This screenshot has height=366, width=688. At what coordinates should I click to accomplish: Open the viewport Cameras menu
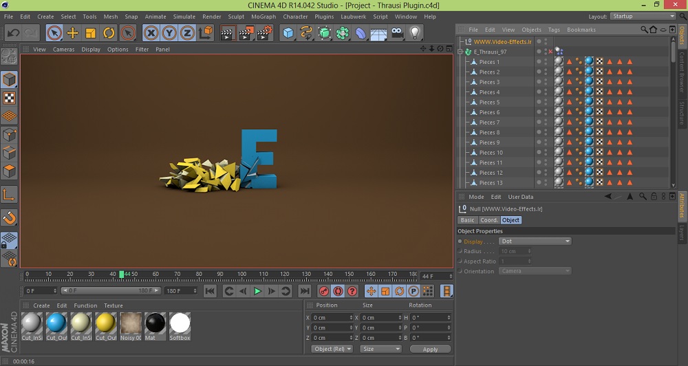[63, 50]
